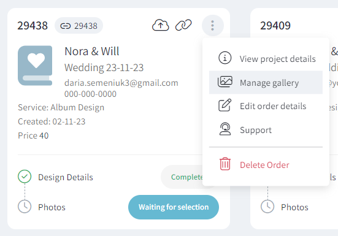Click the Waiting for selection button

[174, 207]
